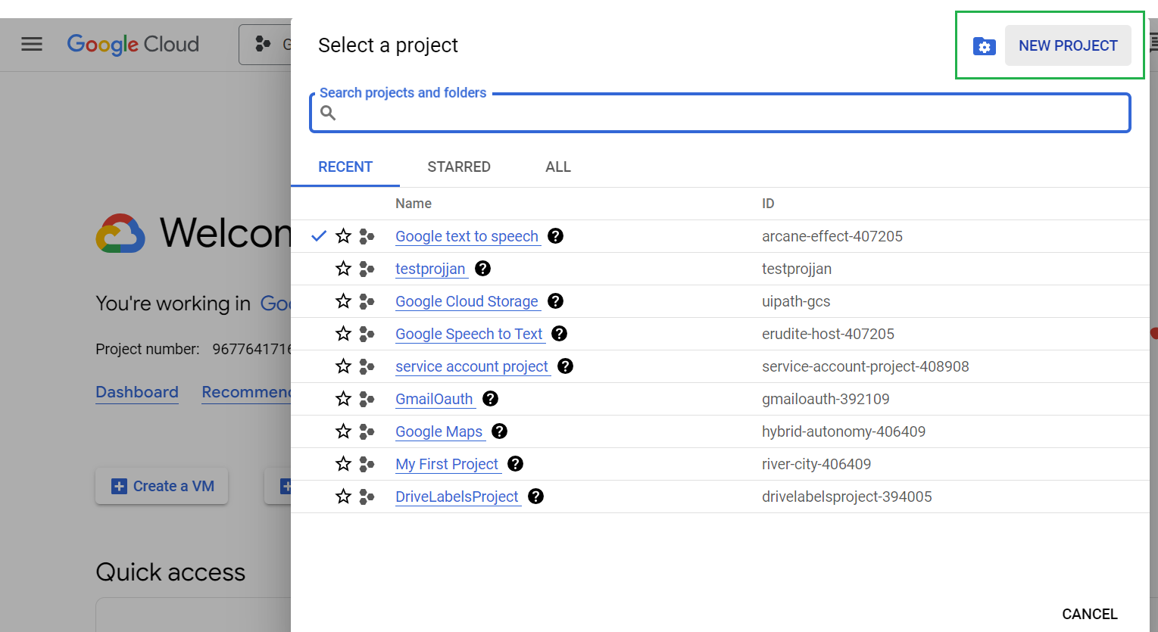Focus the Search projects and folders field
Viewport: 1158px width, 632px height.
pyautogui.click(x=720, y=113)
